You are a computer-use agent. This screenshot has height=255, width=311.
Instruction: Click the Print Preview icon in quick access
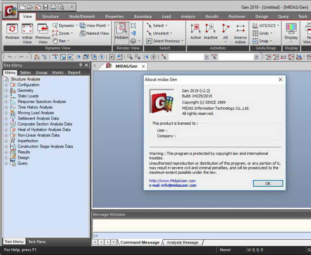(61, 7)
